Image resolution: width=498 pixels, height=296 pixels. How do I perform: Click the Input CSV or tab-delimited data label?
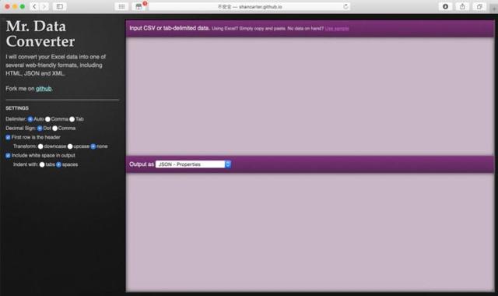(x=170, y=28)
